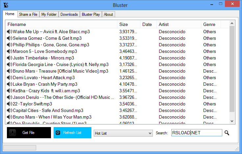Open the My Folder tab

49,14
